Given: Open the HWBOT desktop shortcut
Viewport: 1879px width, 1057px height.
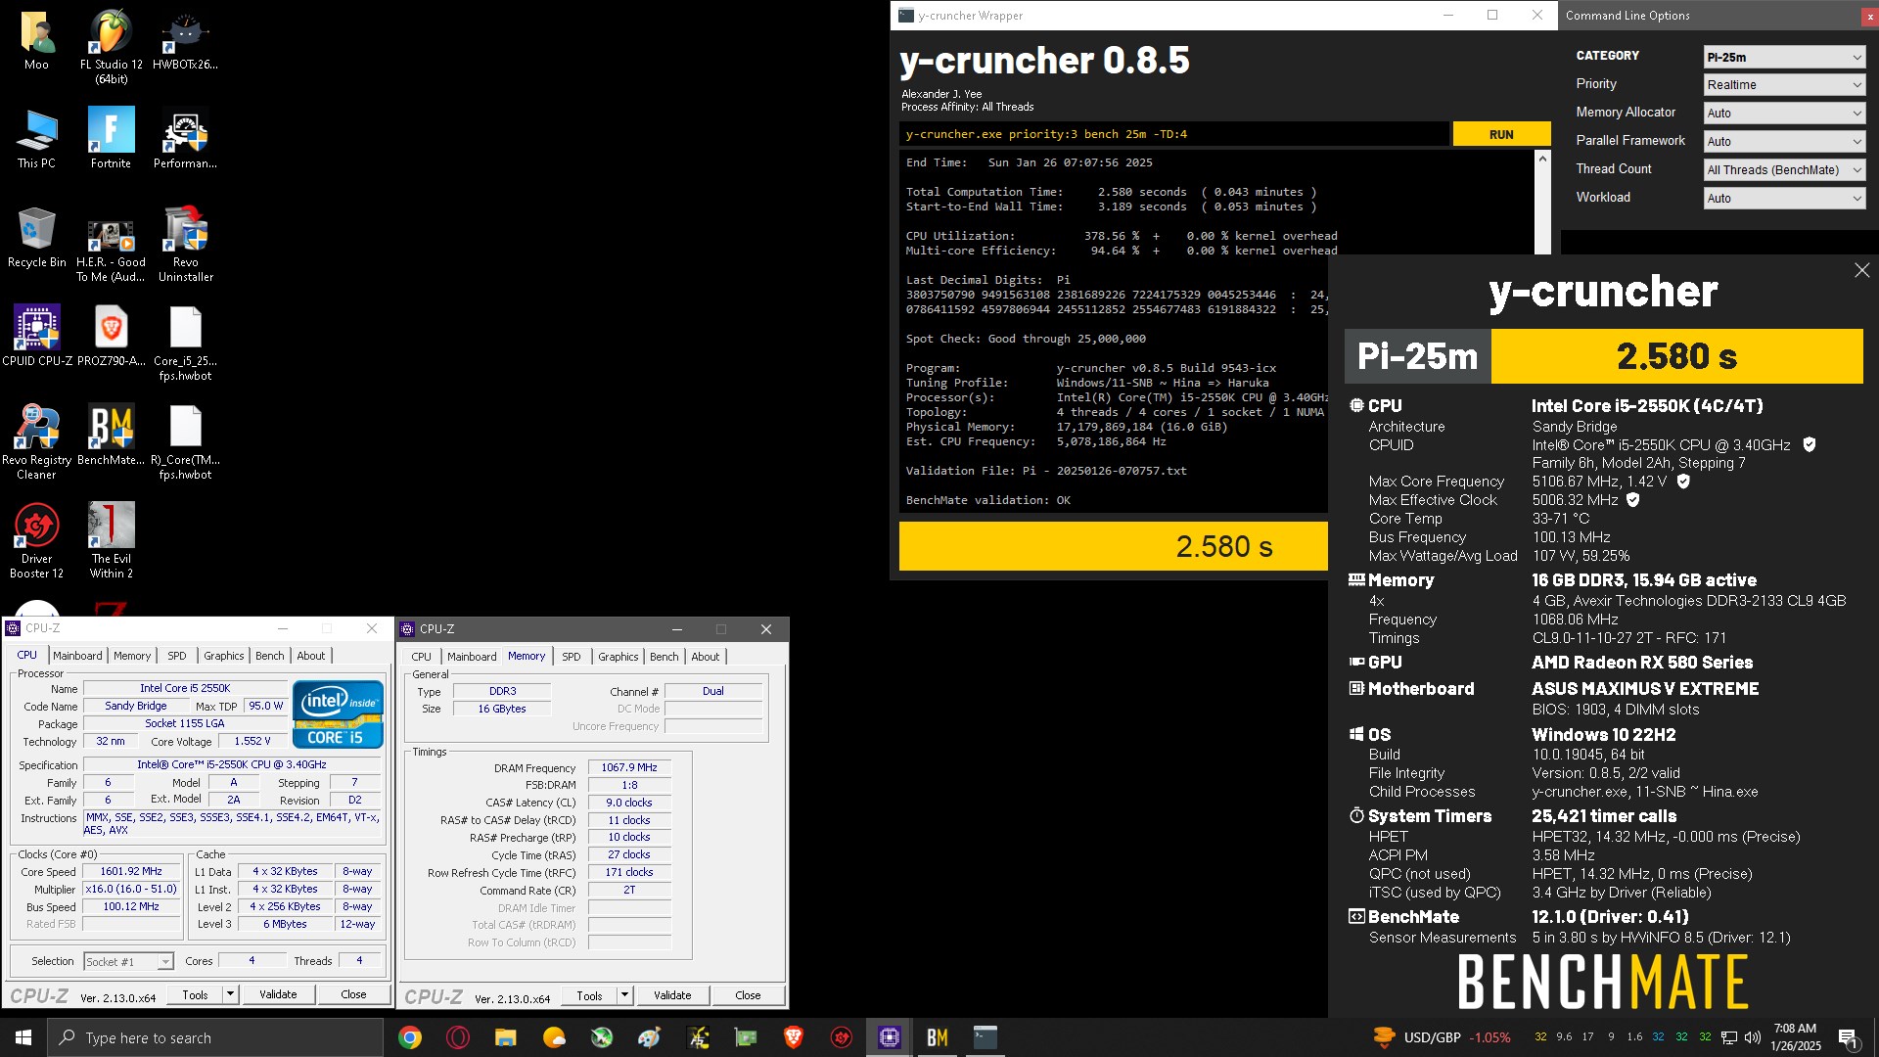Looking at the screenshot, I should 185,39.
